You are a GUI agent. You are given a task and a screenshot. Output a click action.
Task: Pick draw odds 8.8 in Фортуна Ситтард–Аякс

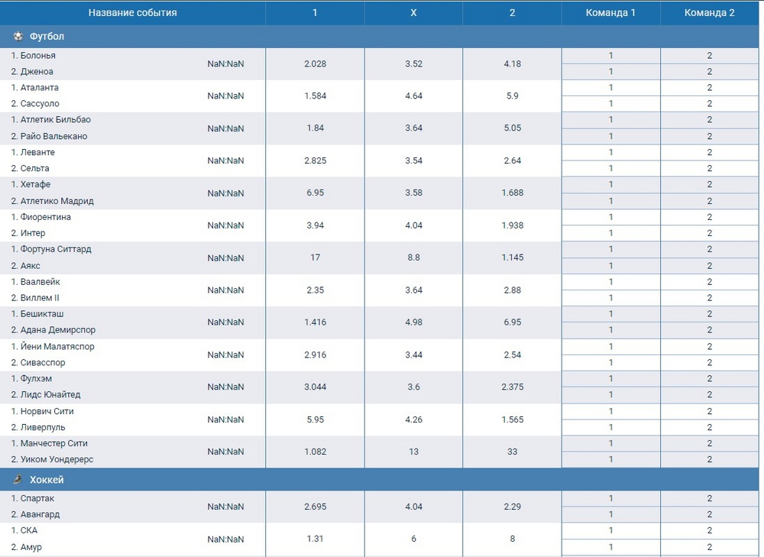click(x=413, y=257)
